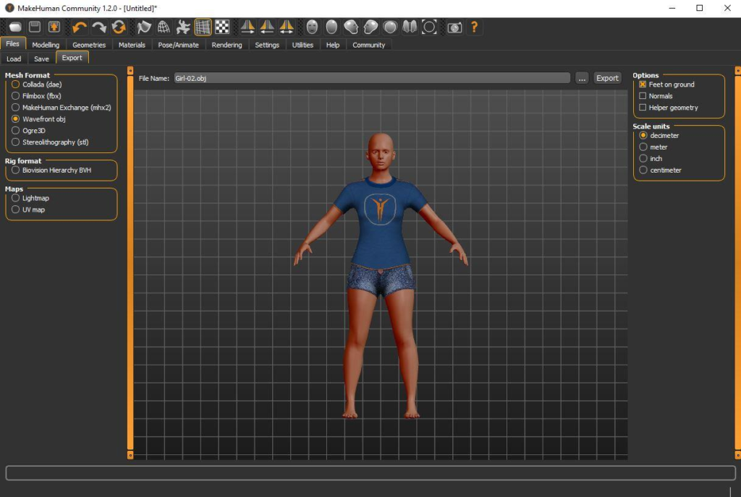This screenshot has height=497, width=741.
Task: Click the Export button
Action: pos(607,78)
